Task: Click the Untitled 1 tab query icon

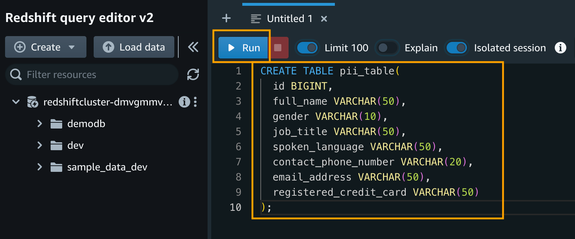Action: coord(256,19)
